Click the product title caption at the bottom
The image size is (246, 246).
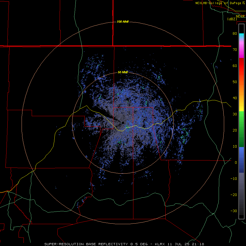point(124,244)
